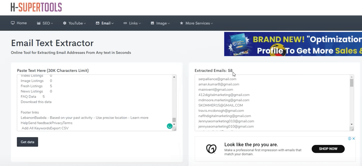Open the Image menu
The height and width of the screenshot is (166, 362).
160,23
